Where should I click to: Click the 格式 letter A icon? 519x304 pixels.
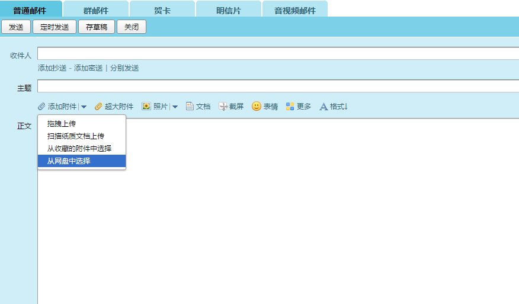coord(323,106)
